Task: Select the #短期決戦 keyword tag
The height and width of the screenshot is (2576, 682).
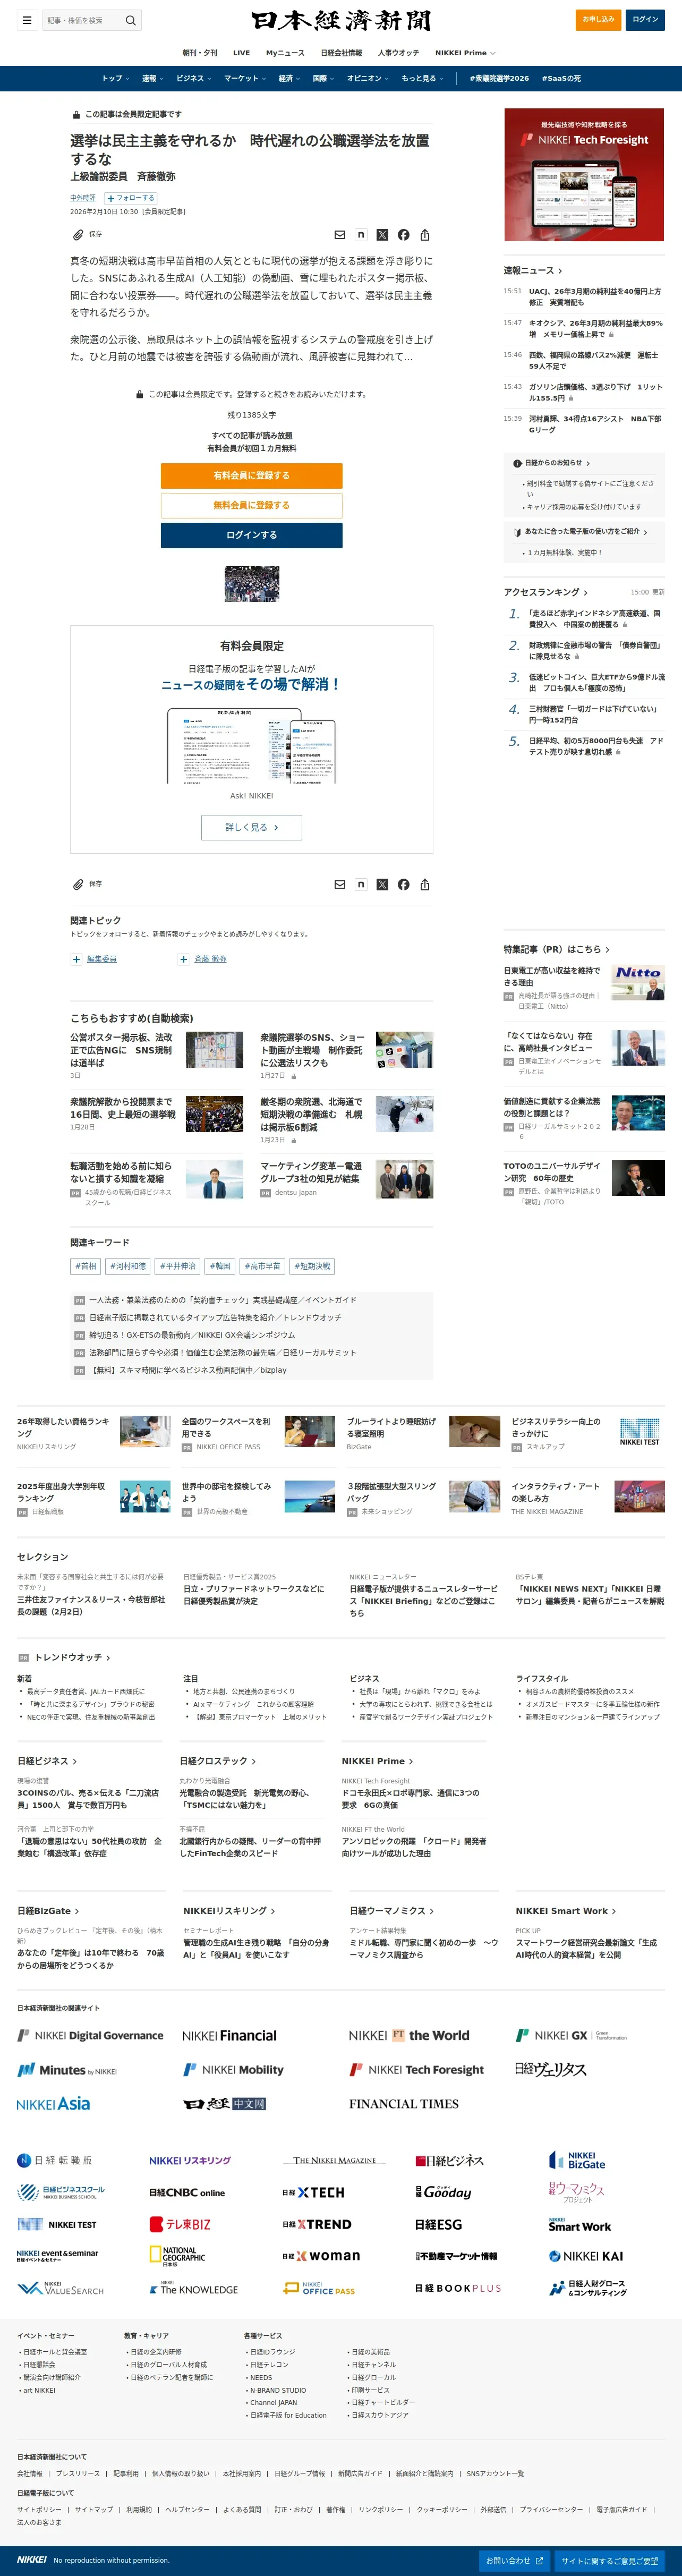Action: 312,1266
